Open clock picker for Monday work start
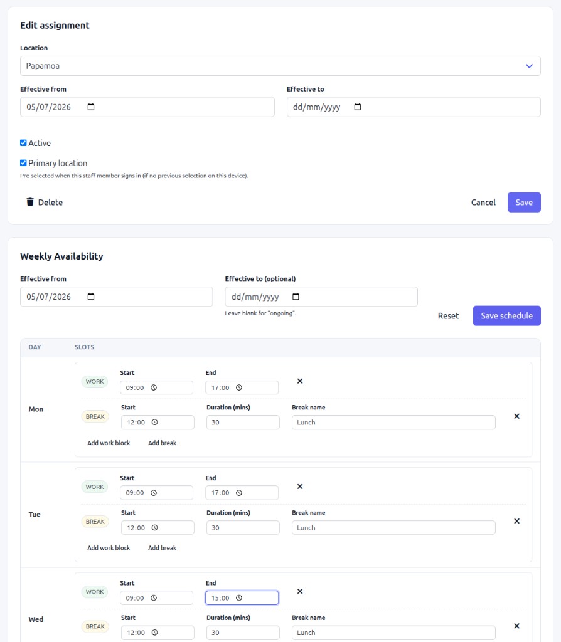 (x=154, y=387)
